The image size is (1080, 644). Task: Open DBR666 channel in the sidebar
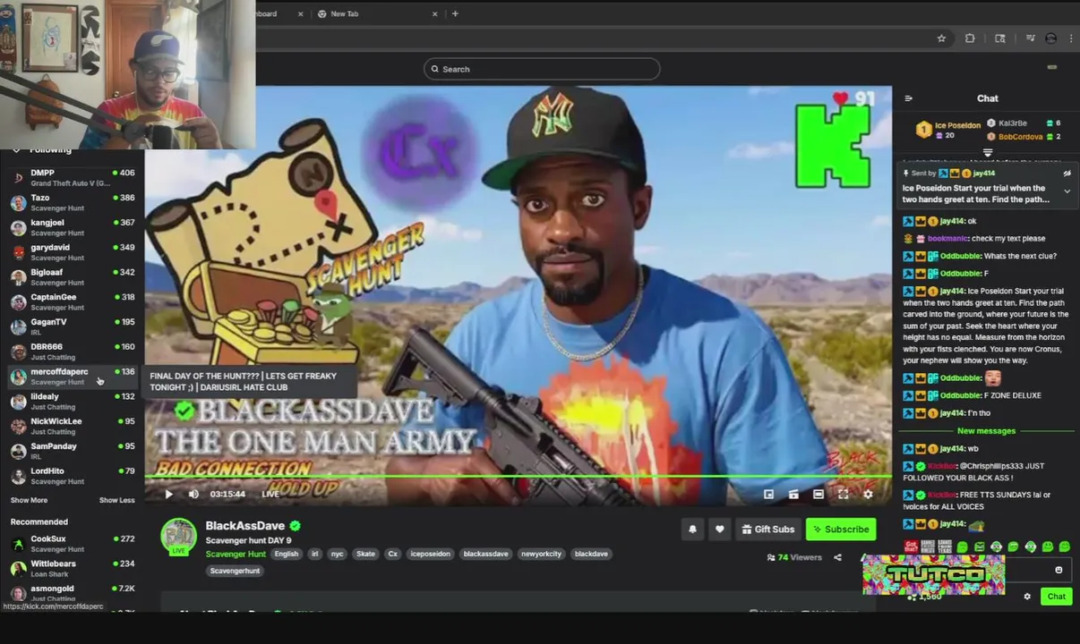click(72, 352)
